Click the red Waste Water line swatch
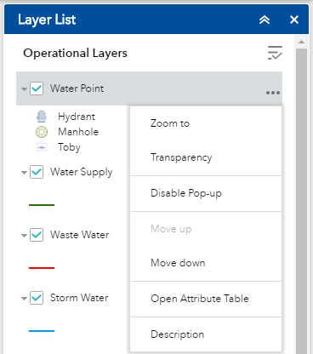This screenshot has height=354, width=313. click(x=42, y=268)
